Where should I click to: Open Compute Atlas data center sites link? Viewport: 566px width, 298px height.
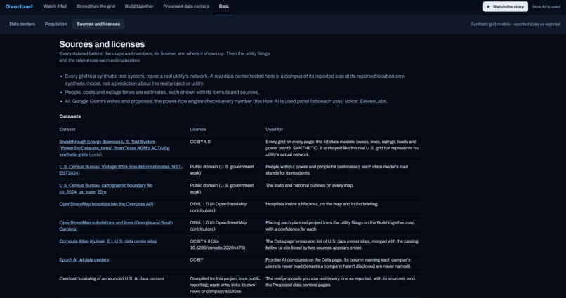tap(108, 241)
